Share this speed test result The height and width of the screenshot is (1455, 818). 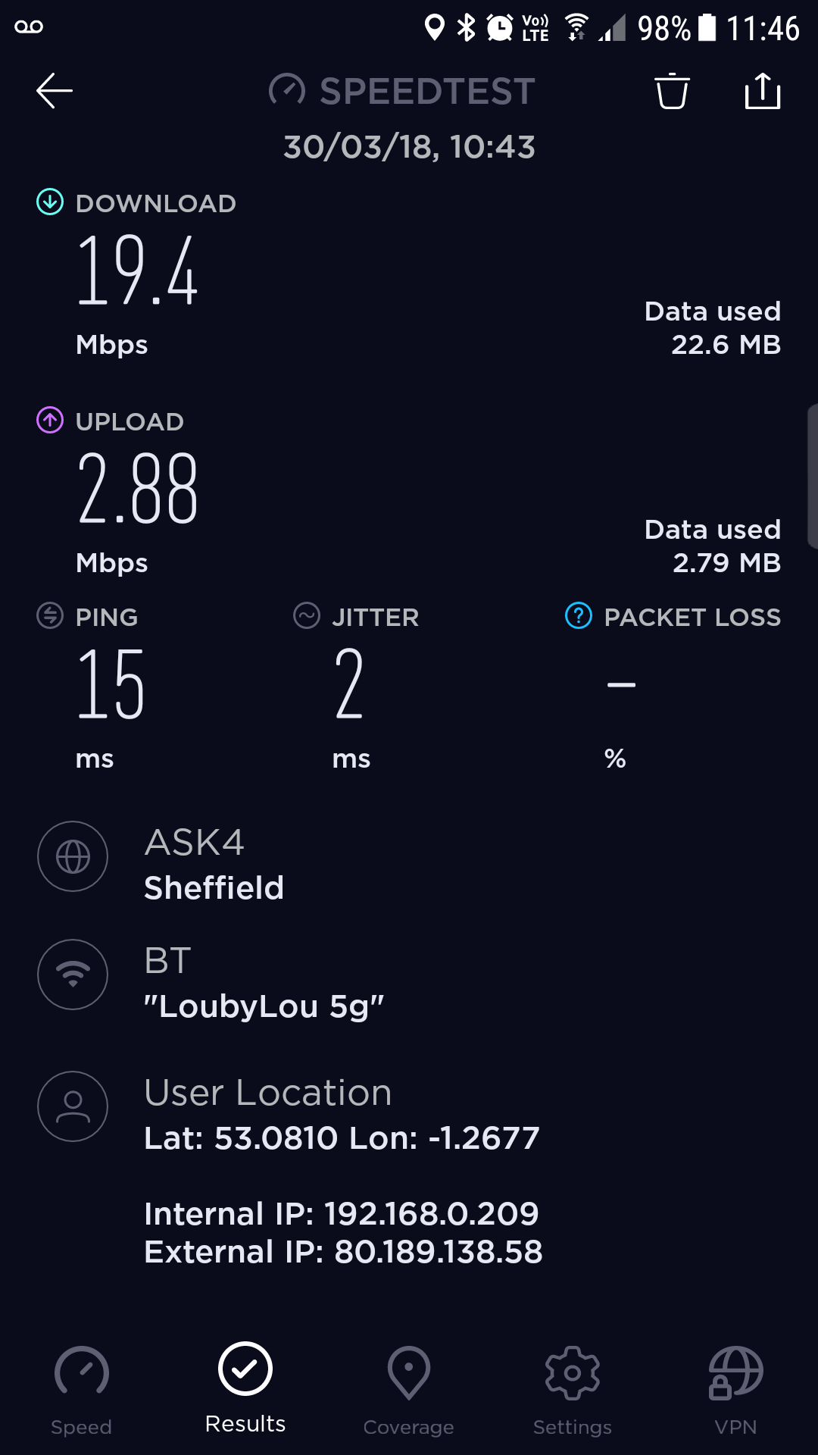763,91
